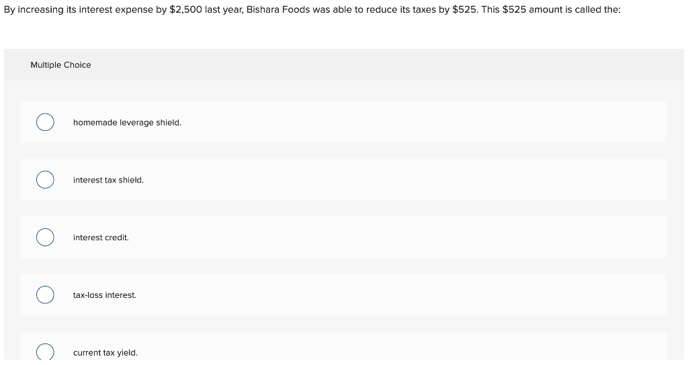Viewport: 688px width, 365px height.
Task: Mark the "interest credit" radio circle
Action: [45, 237]
